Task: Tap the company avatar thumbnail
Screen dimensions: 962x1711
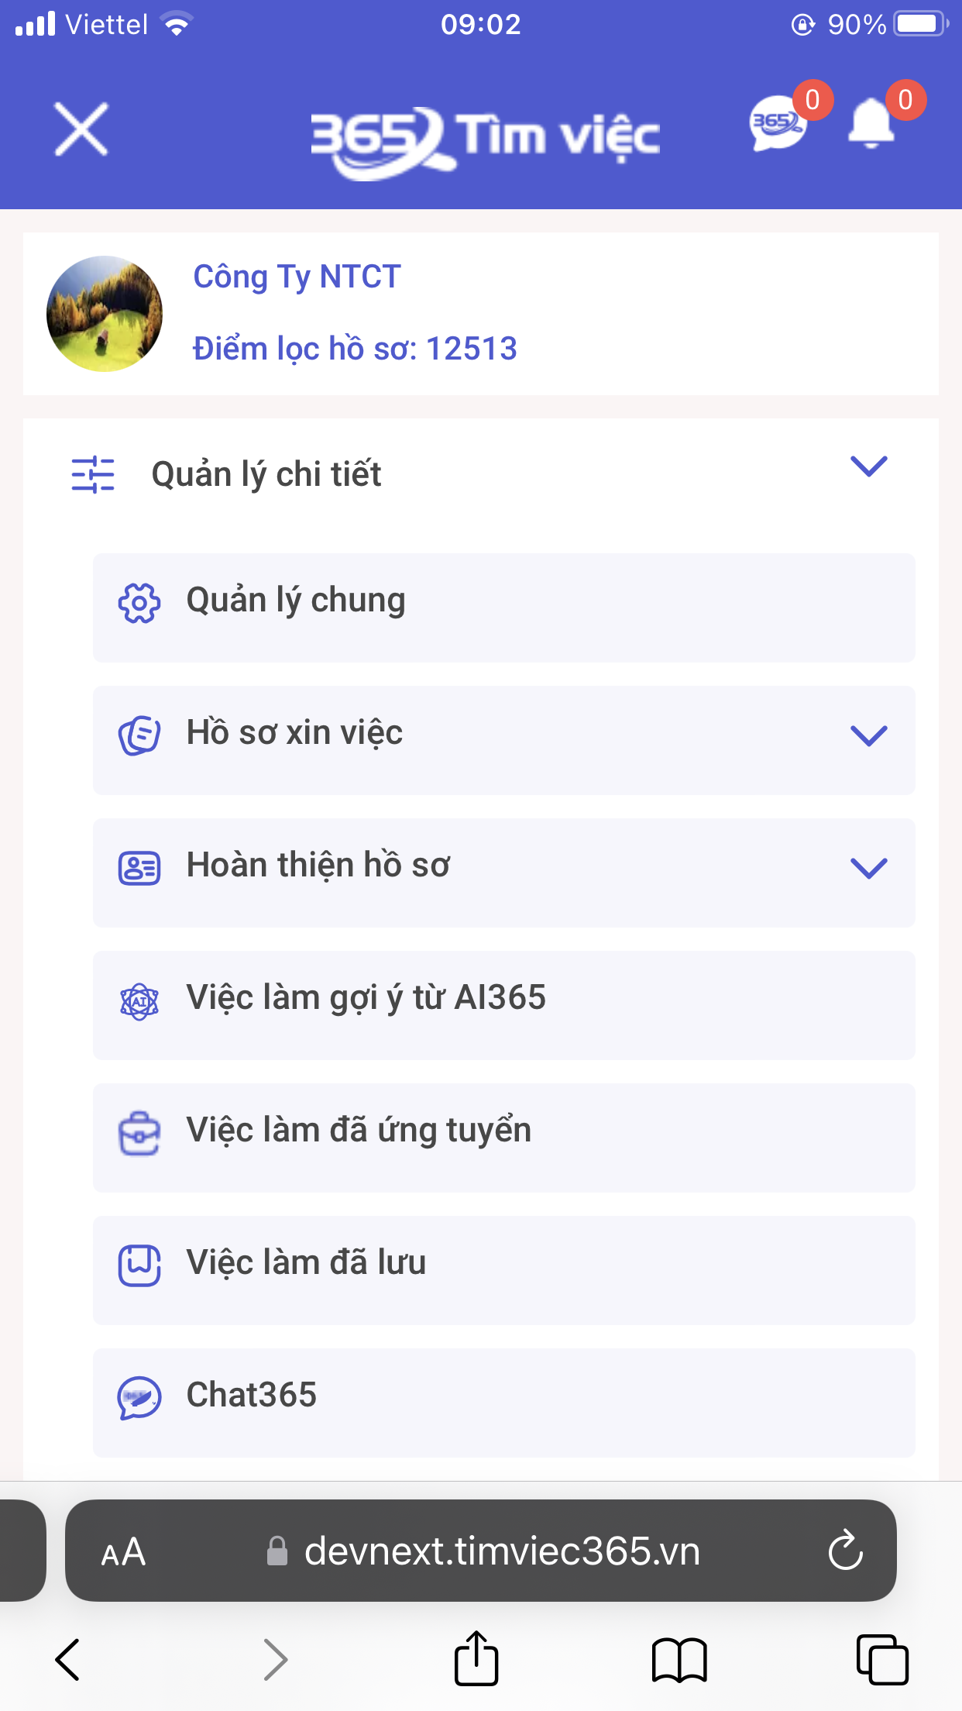Action: [x=105, y=314]
